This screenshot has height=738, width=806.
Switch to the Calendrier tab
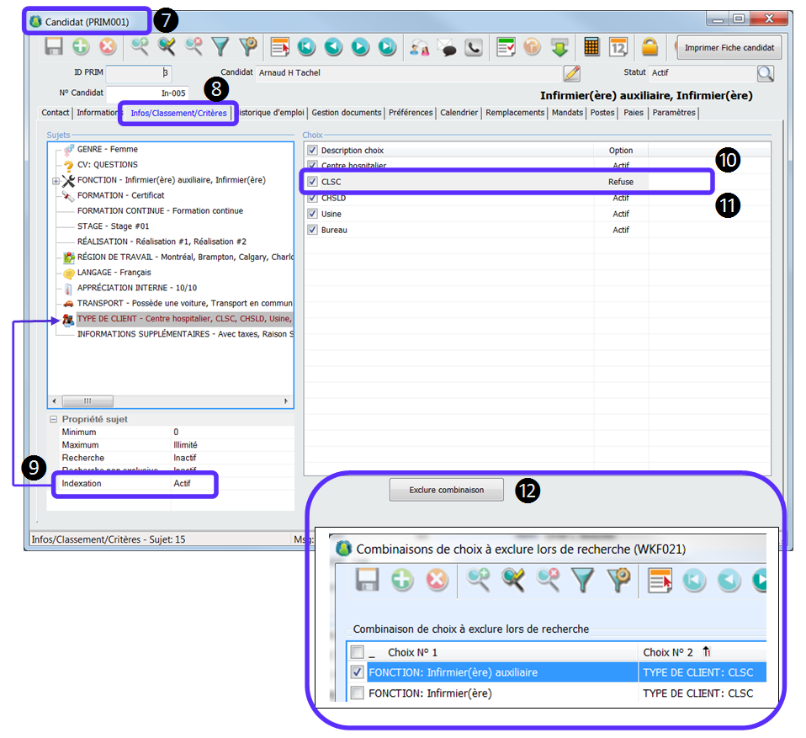click(459, 113)
